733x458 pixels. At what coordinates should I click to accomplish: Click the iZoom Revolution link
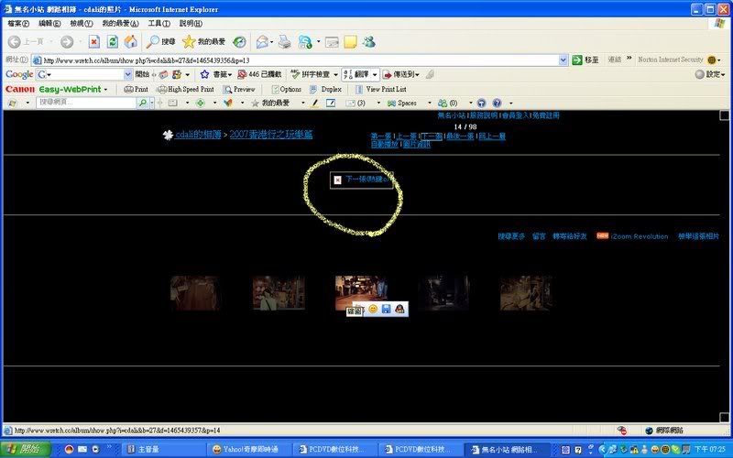click(x=639, y=236)
